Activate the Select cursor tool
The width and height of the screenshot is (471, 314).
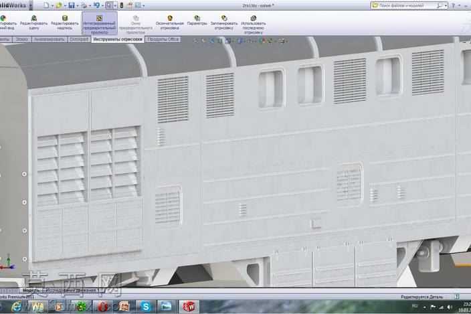(109, 5)
